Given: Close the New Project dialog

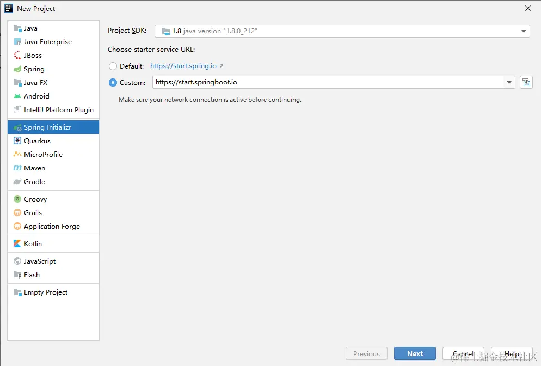Looking at the screenshot, I should (x=528, y=8).
